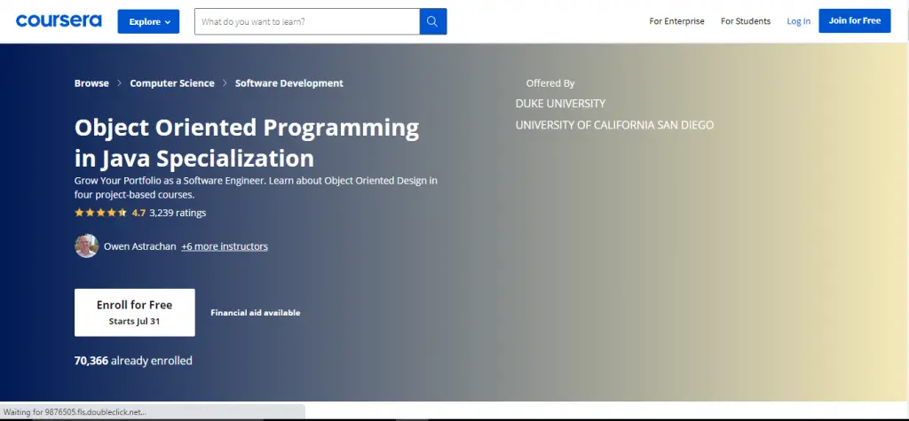Click the magnifying glass search button

pos(433,21)
